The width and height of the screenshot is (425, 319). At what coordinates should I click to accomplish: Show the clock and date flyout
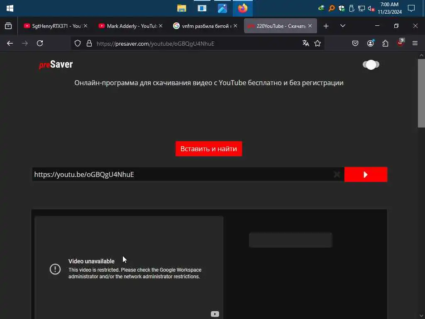[x=389, y=8]
